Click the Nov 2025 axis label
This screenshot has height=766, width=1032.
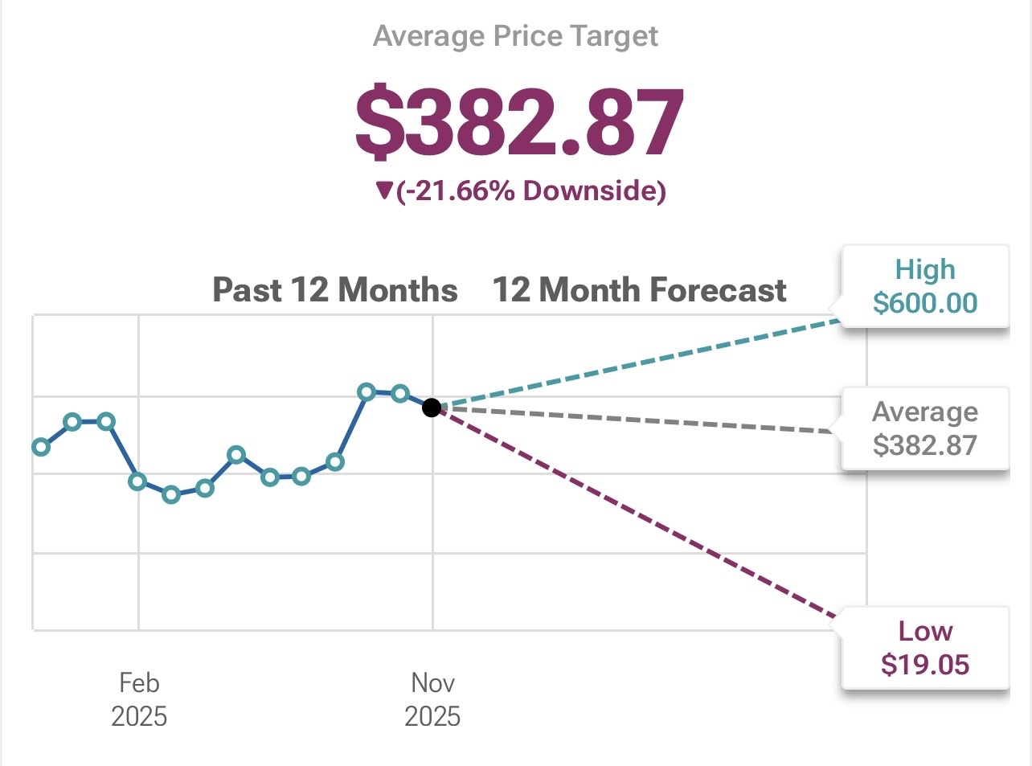click(432, 699)
